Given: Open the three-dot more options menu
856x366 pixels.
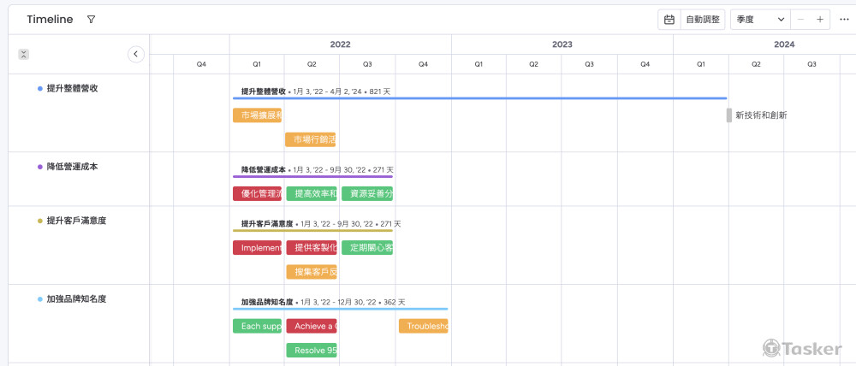Looking at the screenshot, I should click(844, 20).
